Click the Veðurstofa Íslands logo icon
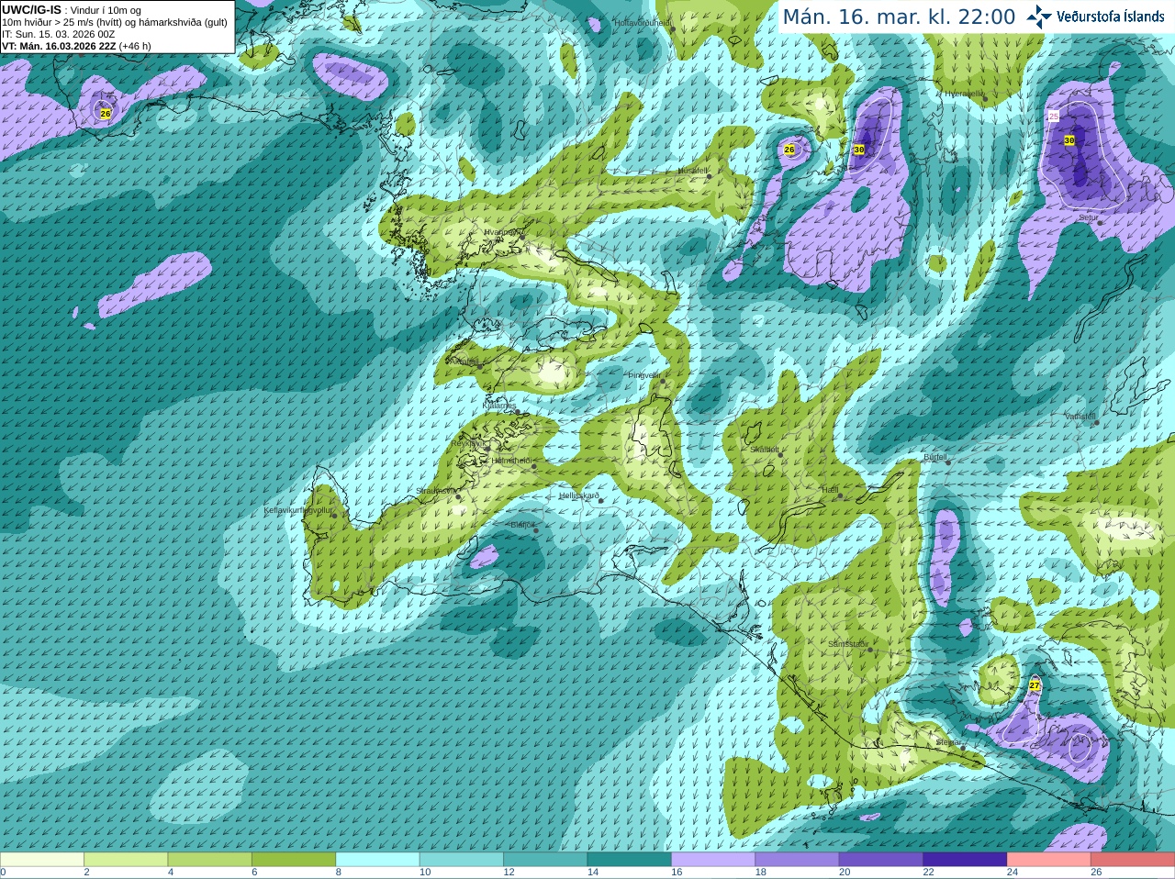 [x=1039, y=17]
